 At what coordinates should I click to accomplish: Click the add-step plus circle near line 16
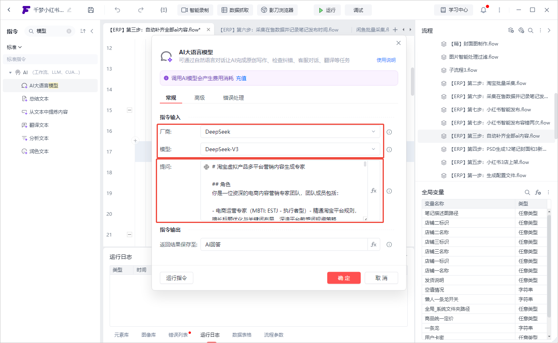click(x=135, y=140)
